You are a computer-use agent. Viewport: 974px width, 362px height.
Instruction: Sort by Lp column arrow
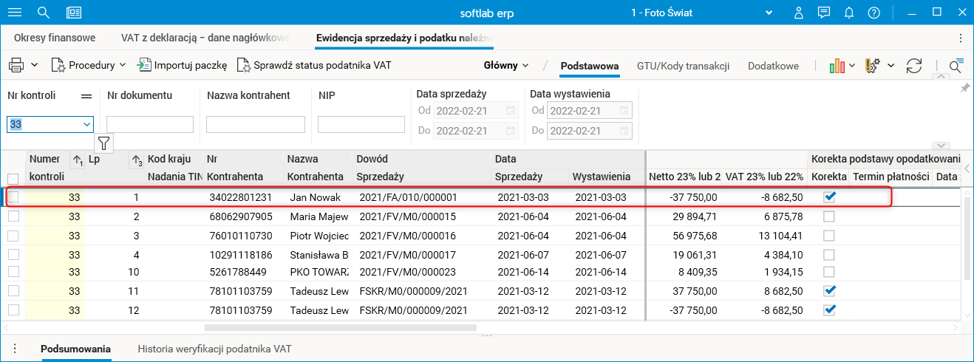pos(137,159)
